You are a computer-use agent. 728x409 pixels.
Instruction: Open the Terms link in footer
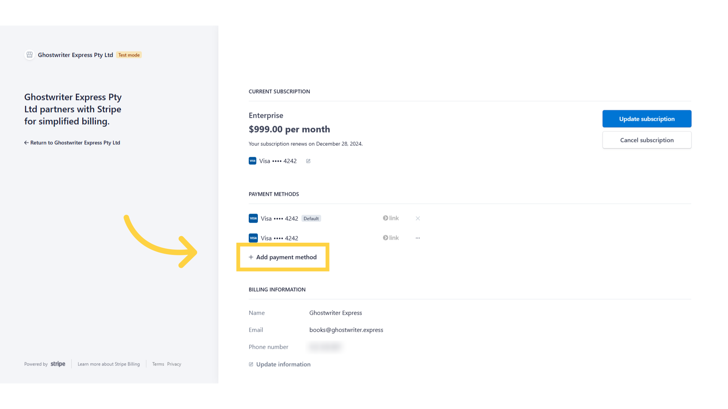click(x=158, y=364)
